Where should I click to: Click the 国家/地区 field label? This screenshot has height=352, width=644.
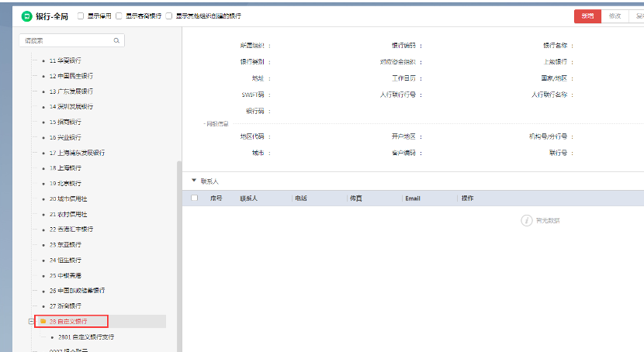(554, 78)
